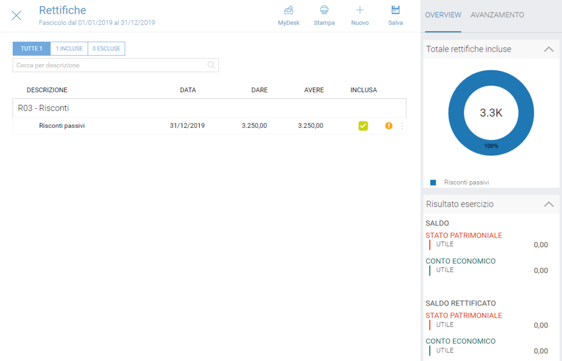This screenshot has width=562, height=361.
Task: Click the Cerca per descrizione search field
Action: click(x=116, y=65)
